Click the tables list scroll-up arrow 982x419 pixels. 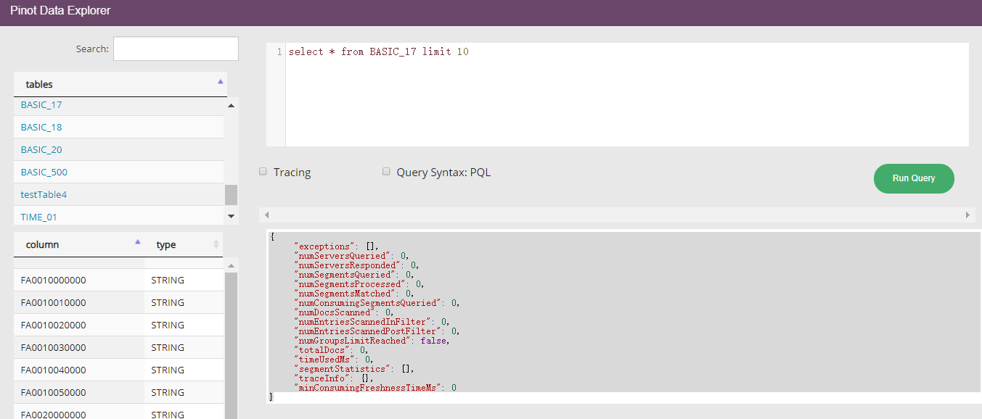click(231, 106)
